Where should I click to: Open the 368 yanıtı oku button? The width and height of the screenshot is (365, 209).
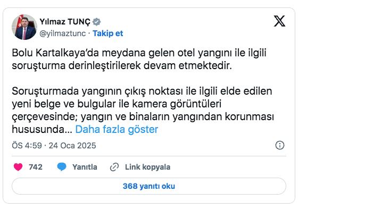(x=149, y=186)
